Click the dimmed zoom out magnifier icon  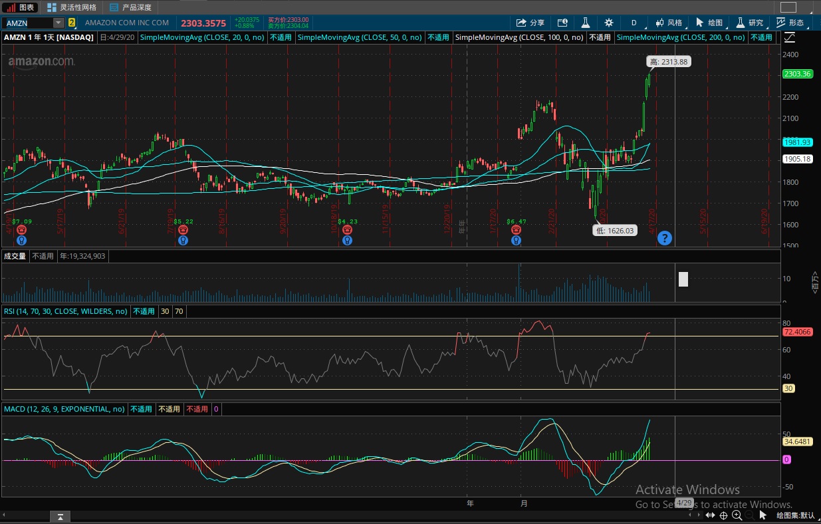[x=749, y=515]
